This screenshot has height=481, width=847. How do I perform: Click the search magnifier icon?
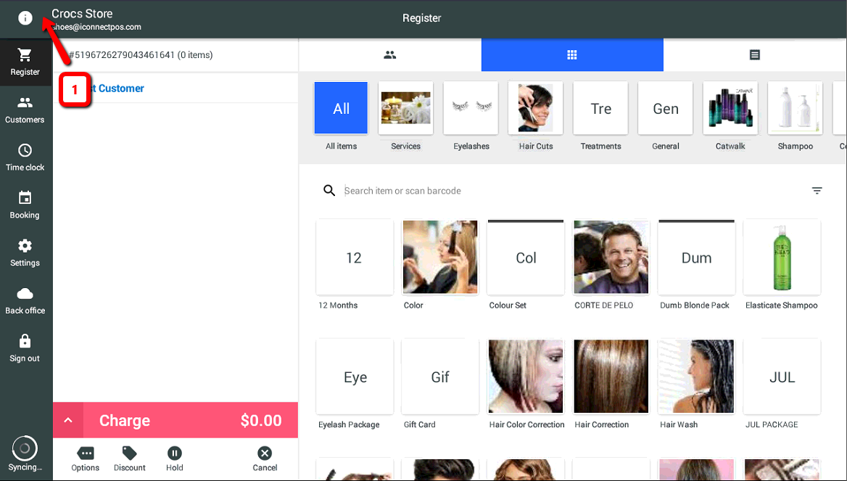tap(329, 190)
